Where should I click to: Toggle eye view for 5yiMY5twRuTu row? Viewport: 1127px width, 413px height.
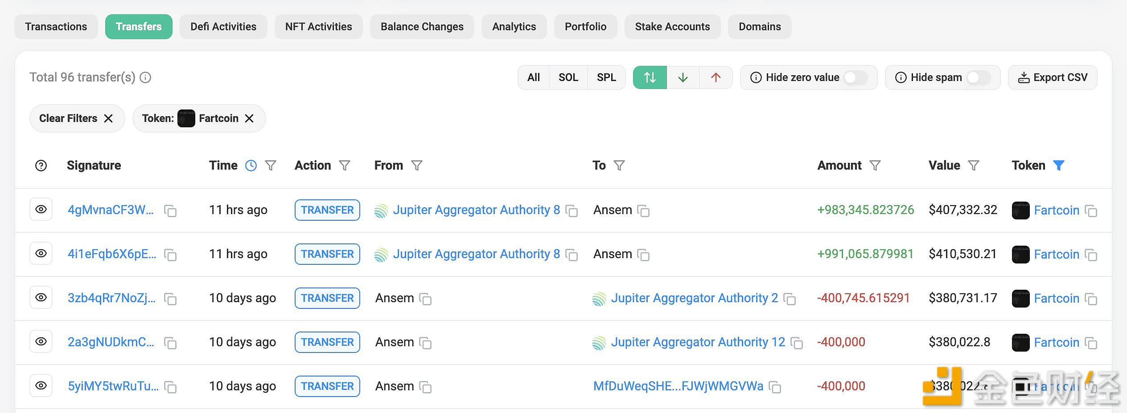click(41, 385)
